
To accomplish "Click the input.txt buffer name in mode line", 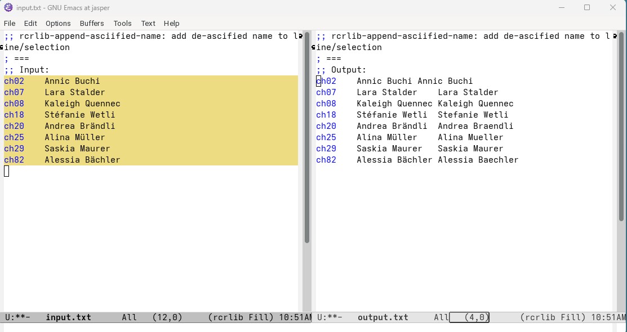I will (x=68, y=317).
